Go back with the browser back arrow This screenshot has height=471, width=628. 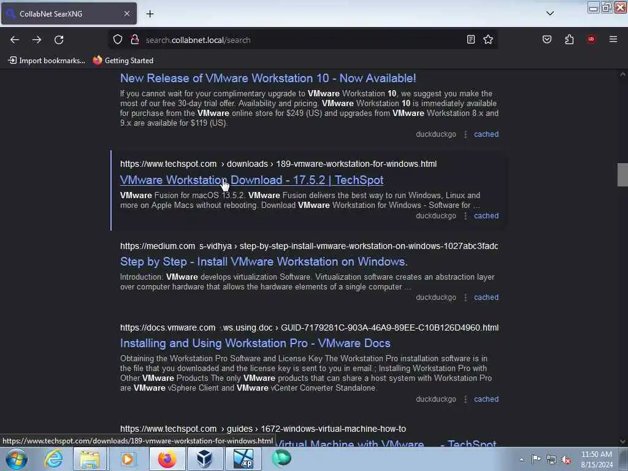coord(15,40)
